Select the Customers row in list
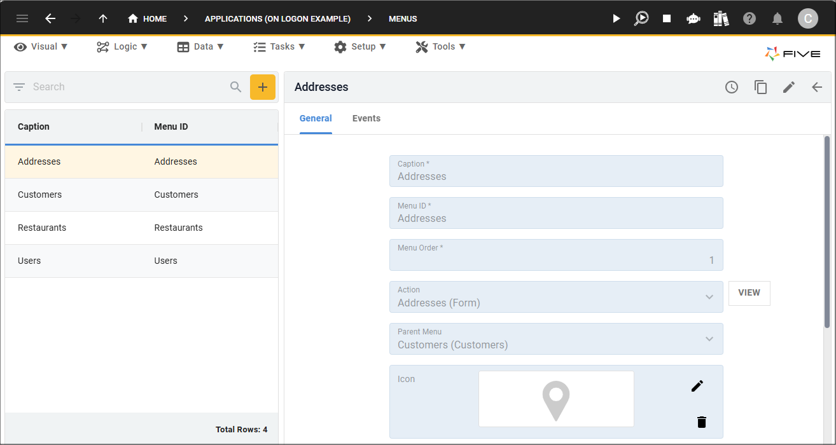This screenshot has width=836, height=445. point(141,195)
